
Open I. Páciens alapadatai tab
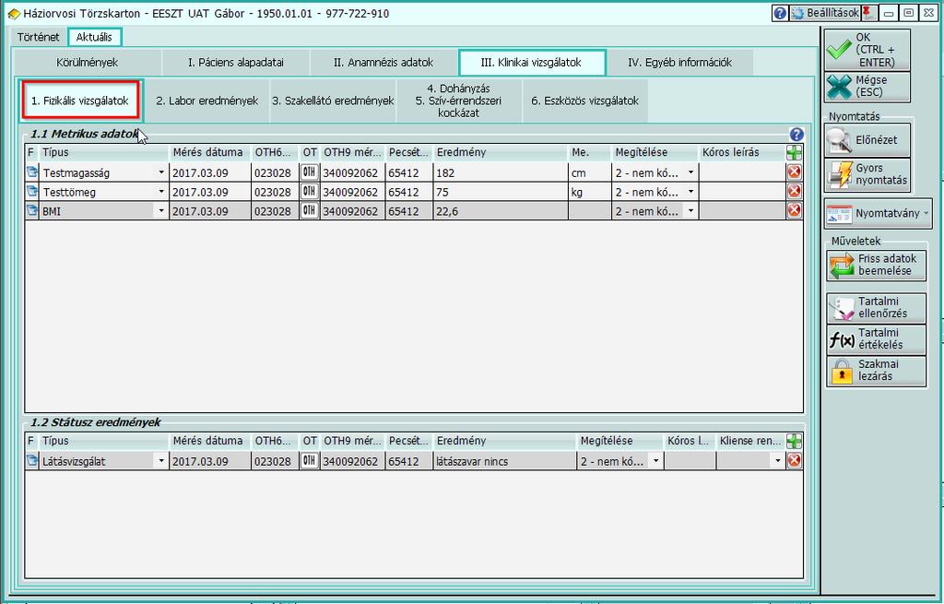(236, 63)
